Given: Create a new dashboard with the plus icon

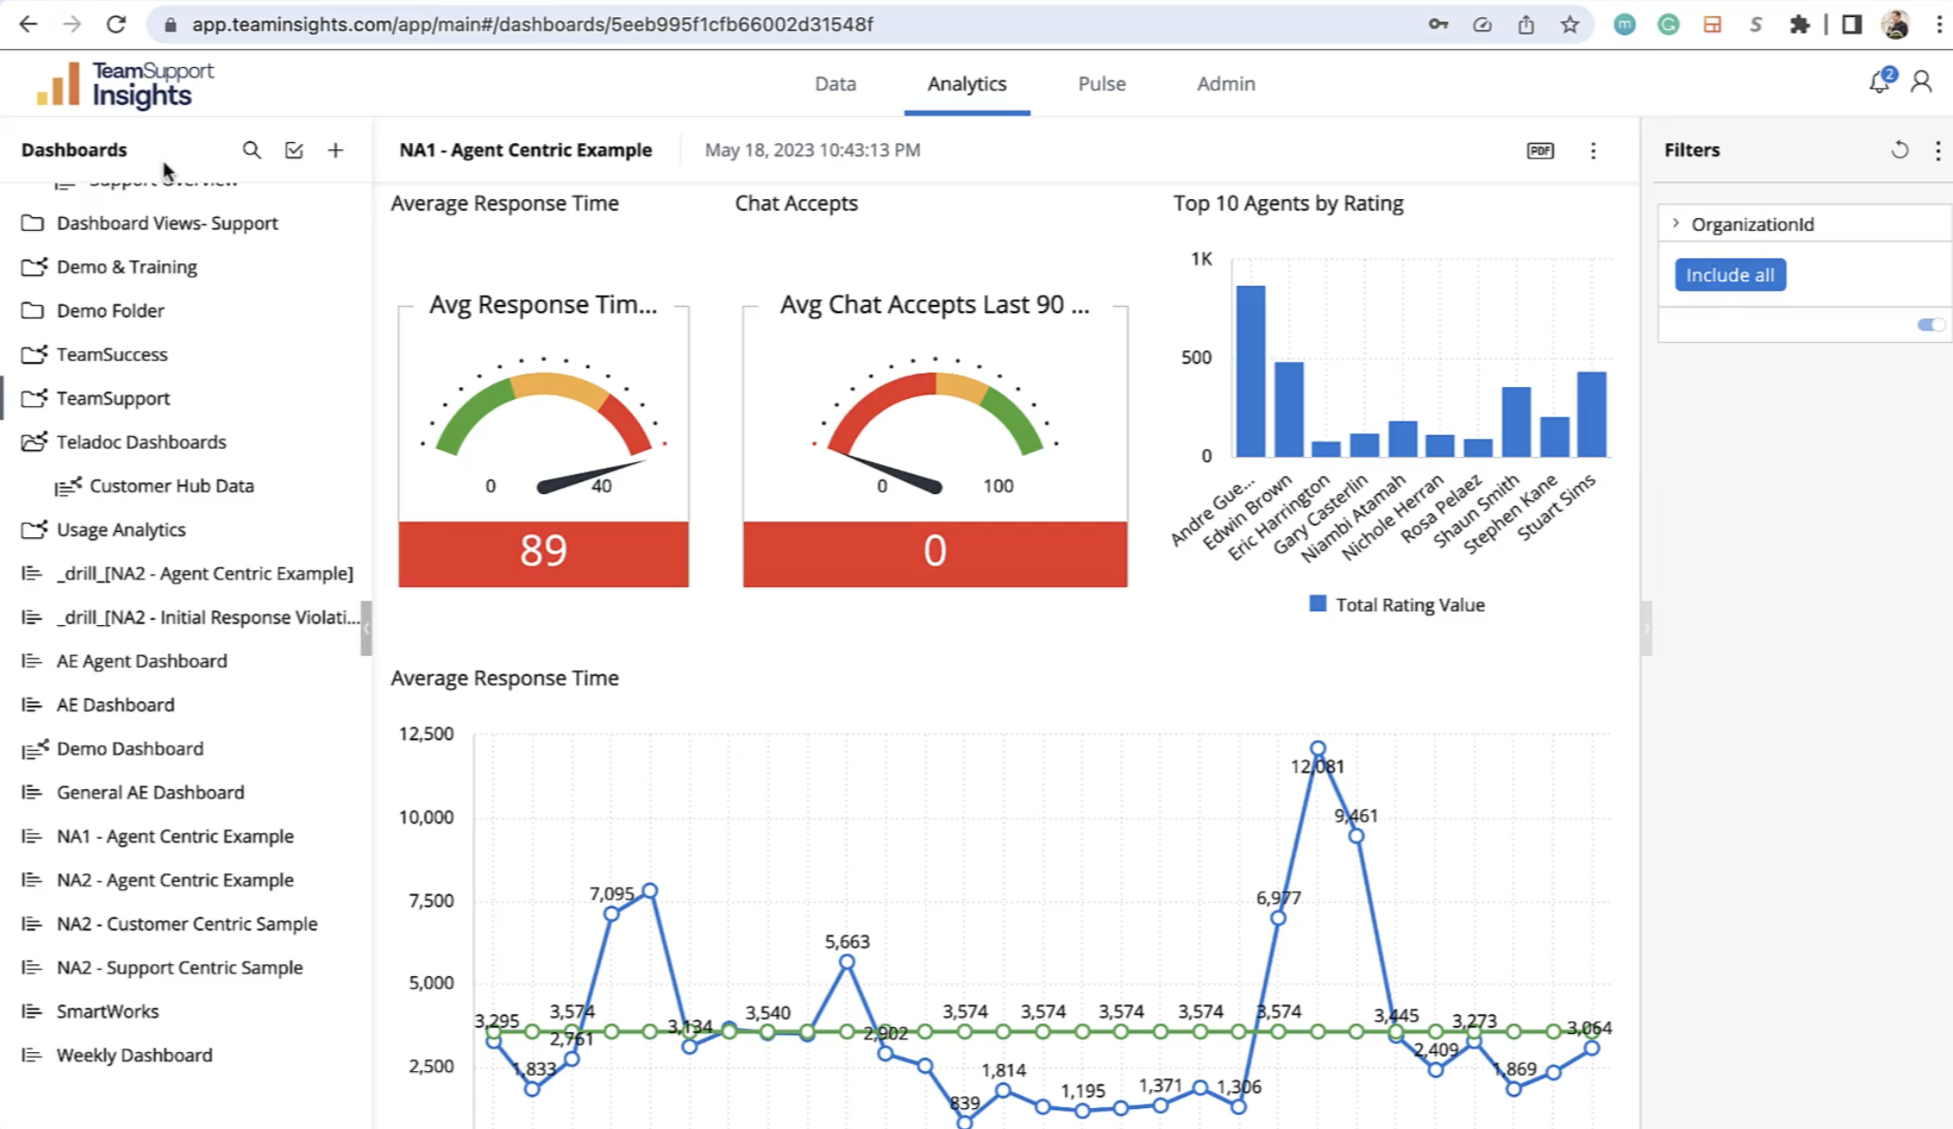Looking at the screenshot, I should (335, 150).
